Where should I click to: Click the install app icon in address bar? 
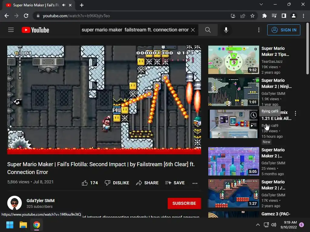click(233, 16)
